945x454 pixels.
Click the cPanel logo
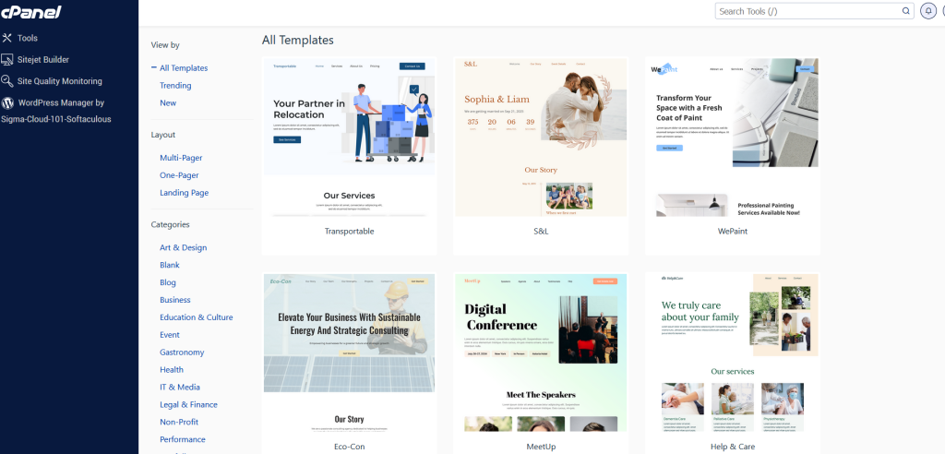coord(31,12)
